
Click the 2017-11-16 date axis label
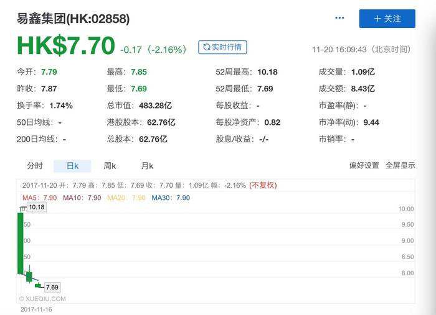tap(36, 309)
